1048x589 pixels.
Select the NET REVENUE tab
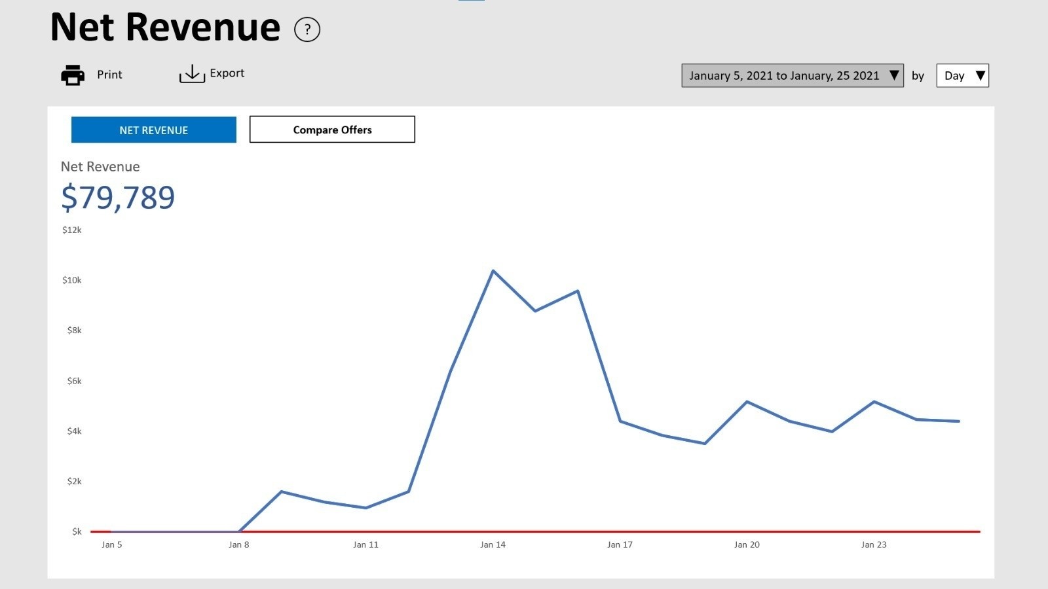(154, 130)
